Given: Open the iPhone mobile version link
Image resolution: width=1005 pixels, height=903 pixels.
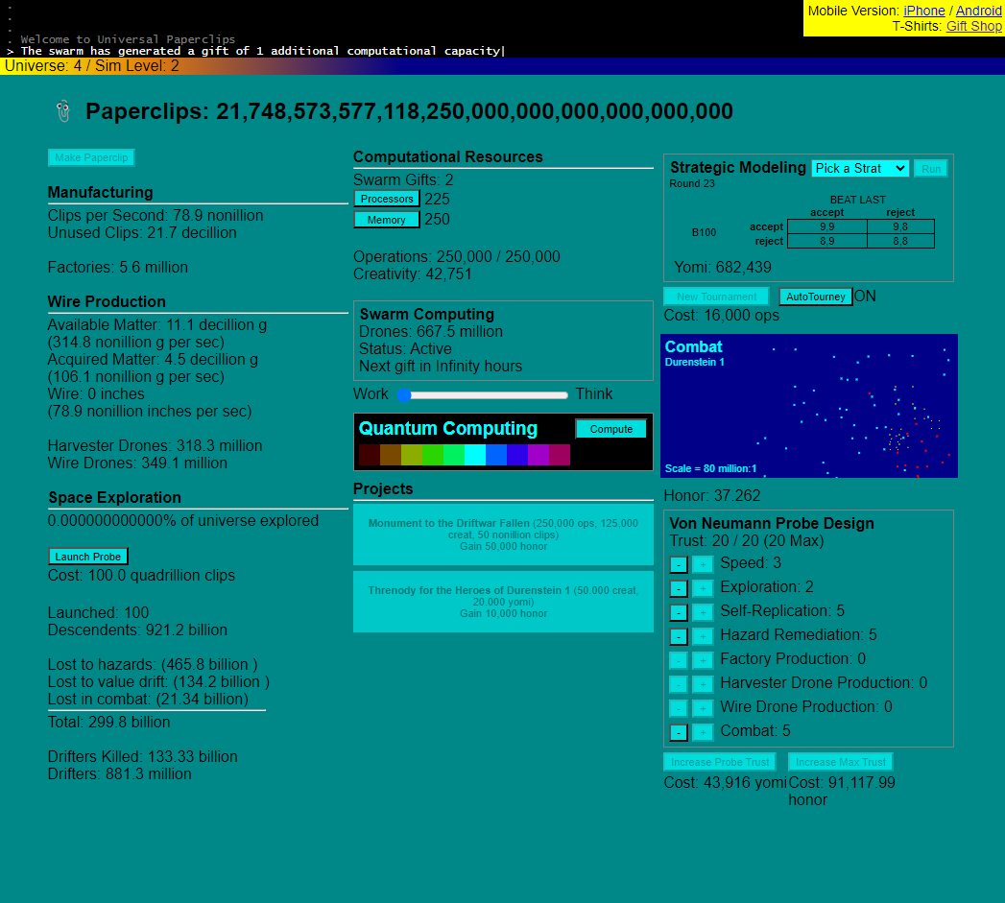Looking at the screenshot, I should (x=923, y=11).
